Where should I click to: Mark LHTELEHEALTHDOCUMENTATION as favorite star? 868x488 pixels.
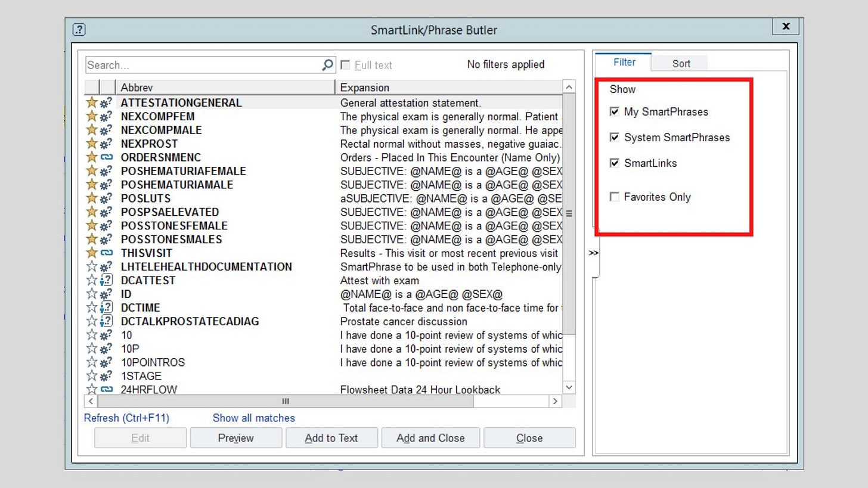point(92,267)
